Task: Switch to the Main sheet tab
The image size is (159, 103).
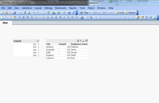Action: point(5,23)
